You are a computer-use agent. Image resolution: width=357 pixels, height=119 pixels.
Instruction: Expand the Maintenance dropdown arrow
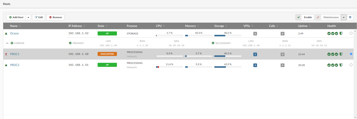click(x=344, y=17)
